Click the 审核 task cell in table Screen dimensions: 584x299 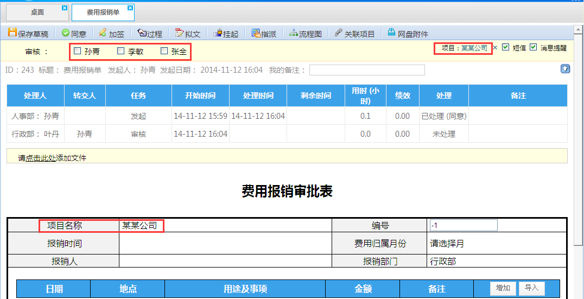pyautogui.click(x=138, y=134)
